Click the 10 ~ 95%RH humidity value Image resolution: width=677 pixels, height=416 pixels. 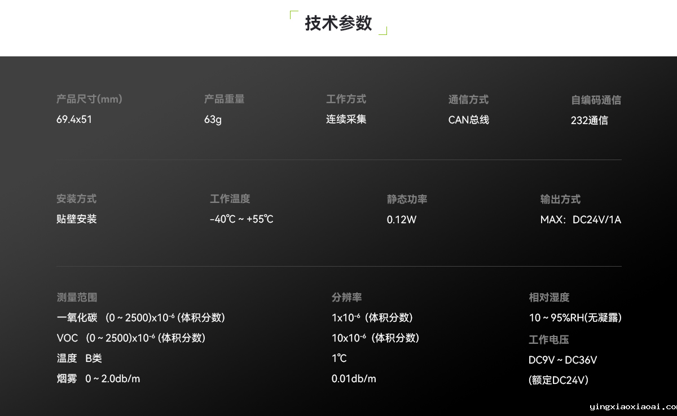tap(575, 318)
